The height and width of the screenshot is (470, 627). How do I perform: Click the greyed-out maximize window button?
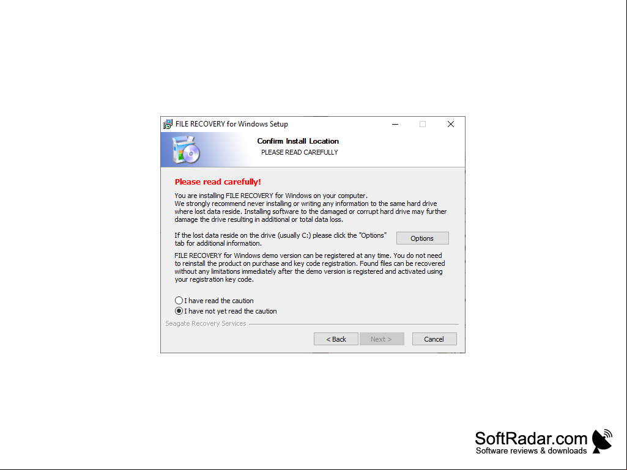(x=423, y=124)
